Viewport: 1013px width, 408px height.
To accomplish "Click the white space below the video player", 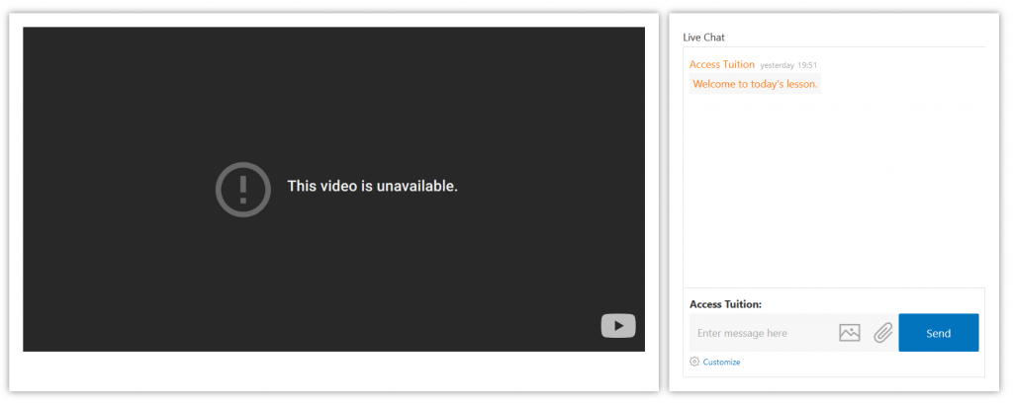I will (333, 370).
